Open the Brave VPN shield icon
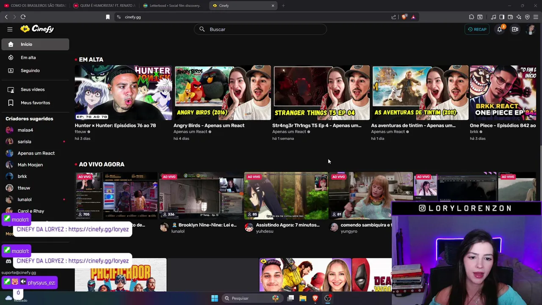542x305 pixels. [527, 17]
